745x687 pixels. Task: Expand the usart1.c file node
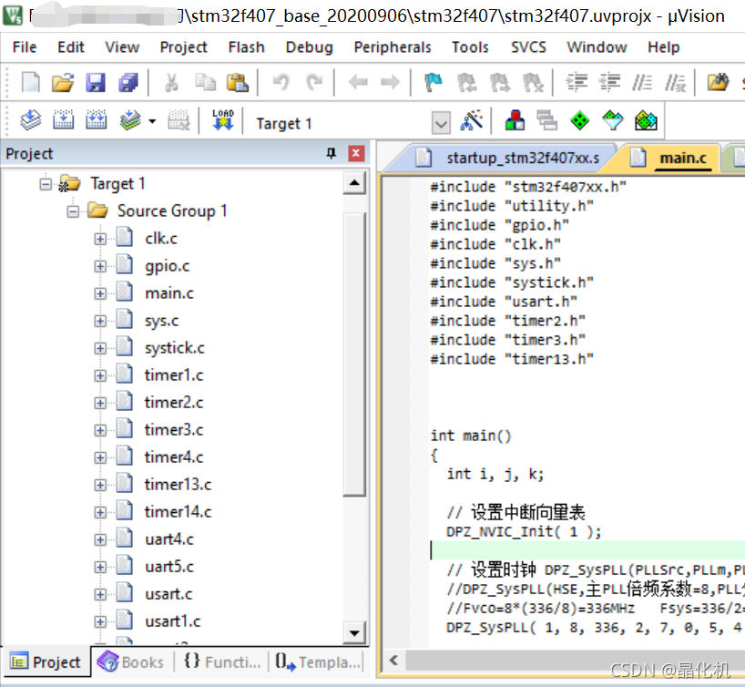[100, 621]
